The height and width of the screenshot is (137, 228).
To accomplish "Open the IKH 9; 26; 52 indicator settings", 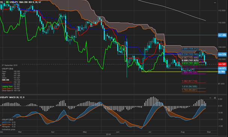I will click(x=35, y=2).
